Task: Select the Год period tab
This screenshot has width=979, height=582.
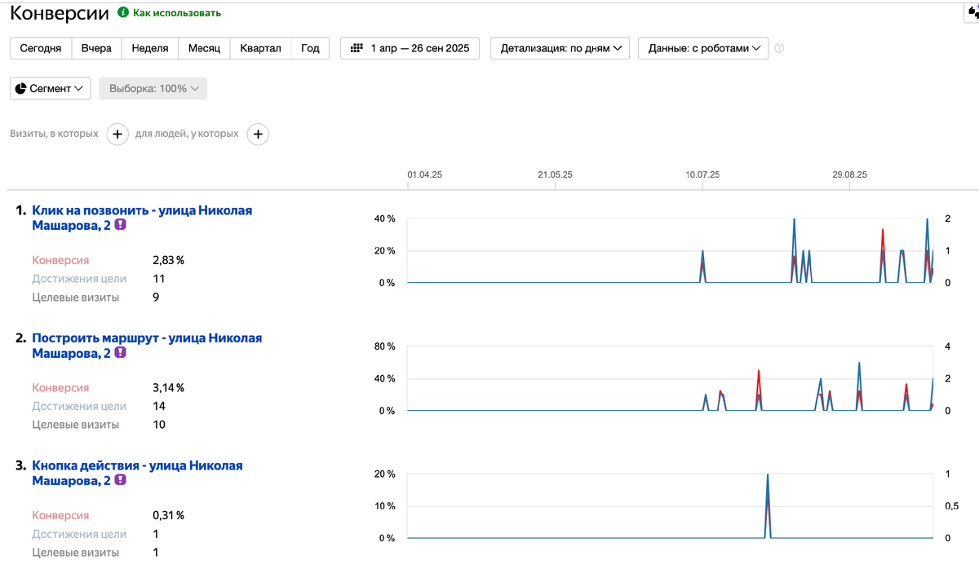Action: pos(310,48)
